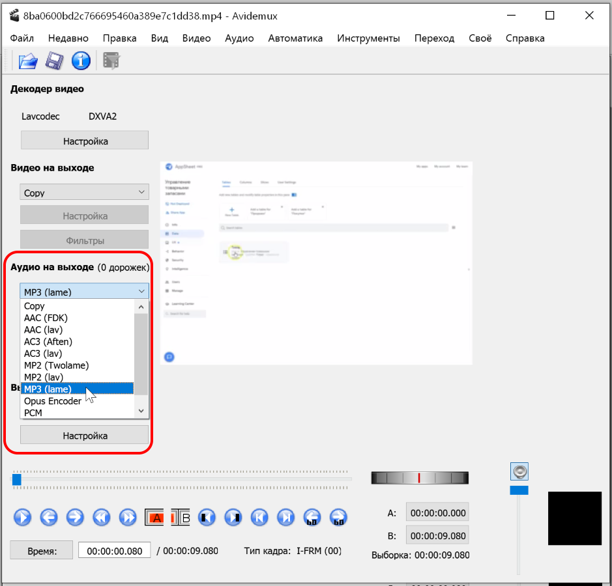Click the current time input field

pos(114,551)
